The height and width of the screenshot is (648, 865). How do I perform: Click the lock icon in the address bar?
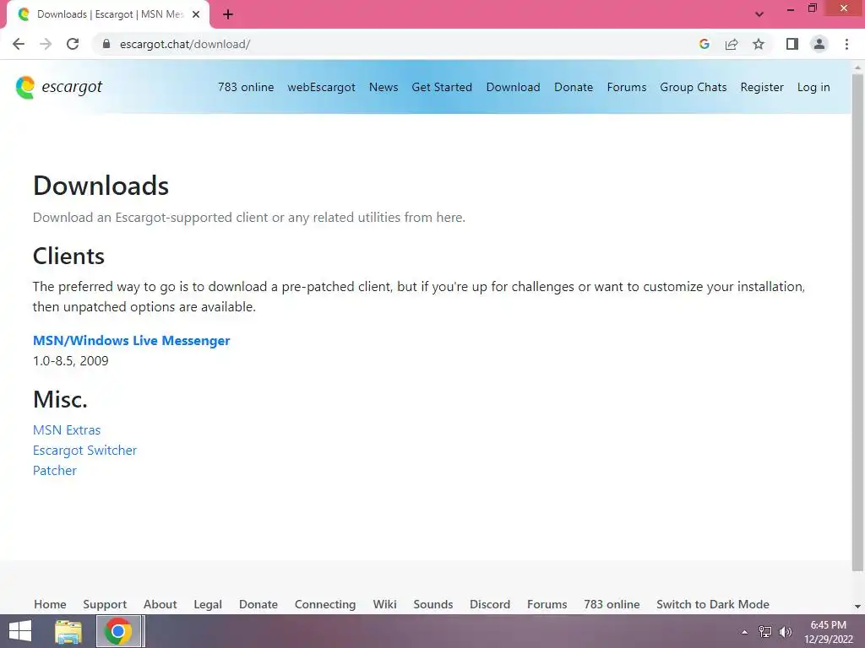[x=106, y=44]
